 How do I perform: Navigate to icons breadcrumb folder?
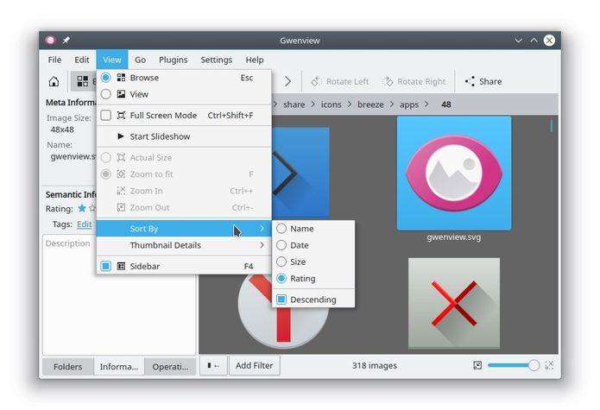[331, 104]
